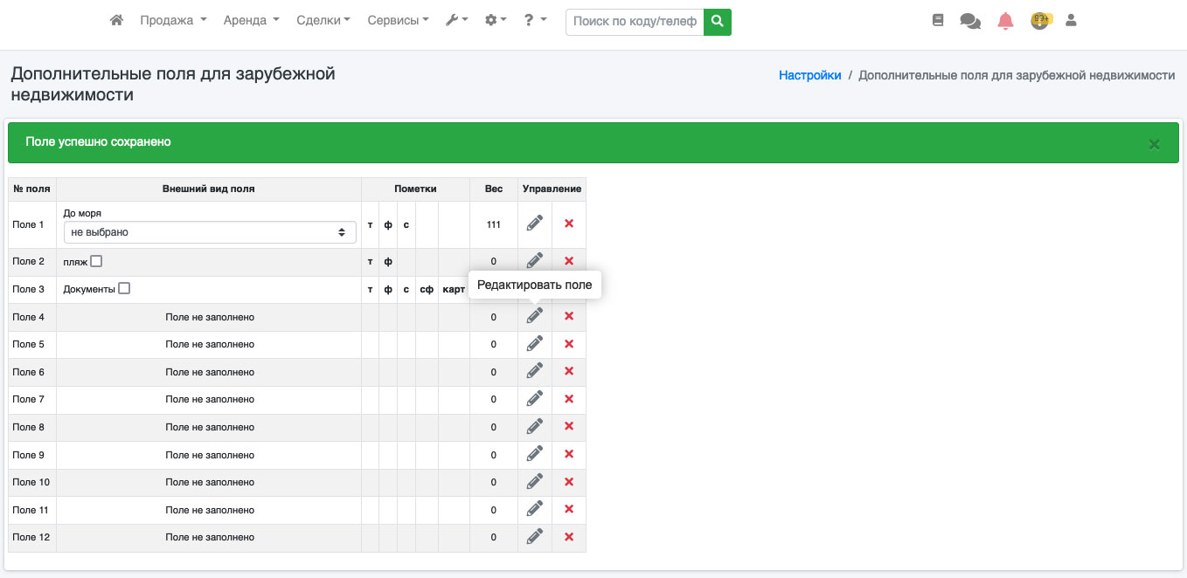Open the До моря dropdown select

pyautogui.click(x=209, y=232)
